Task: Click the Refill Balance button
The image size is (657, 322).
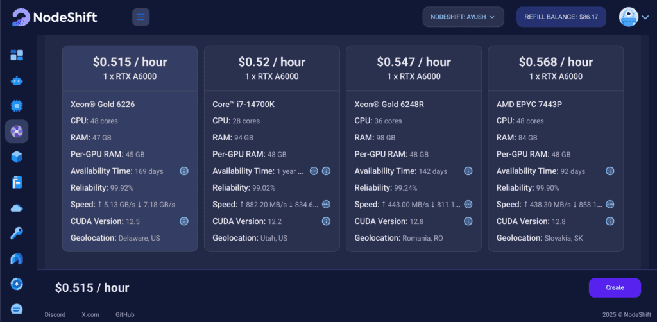Action: tap(561, 17)
